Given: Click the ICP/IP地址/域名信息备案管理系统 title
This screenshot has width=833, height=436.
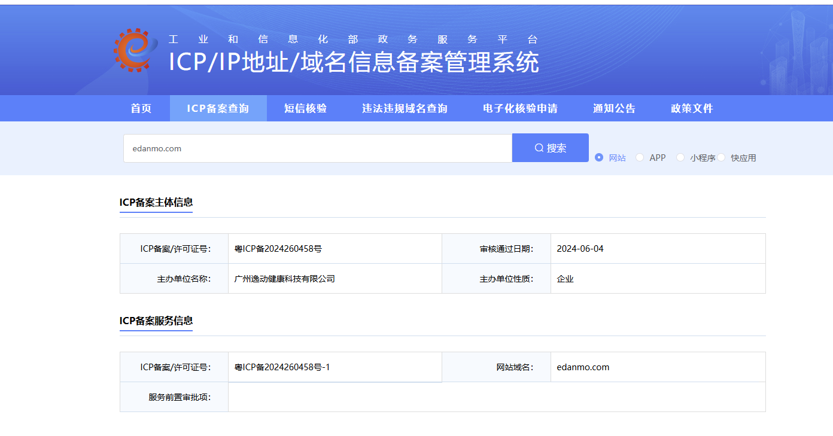Looking at the screenshot, I should point(354,62).
